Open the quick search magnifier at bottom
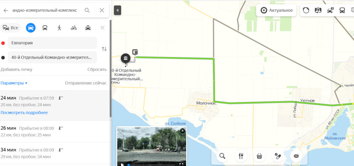The height and width of the screenshot is (166, 354). pyautogui.click(x=222, y=156)
